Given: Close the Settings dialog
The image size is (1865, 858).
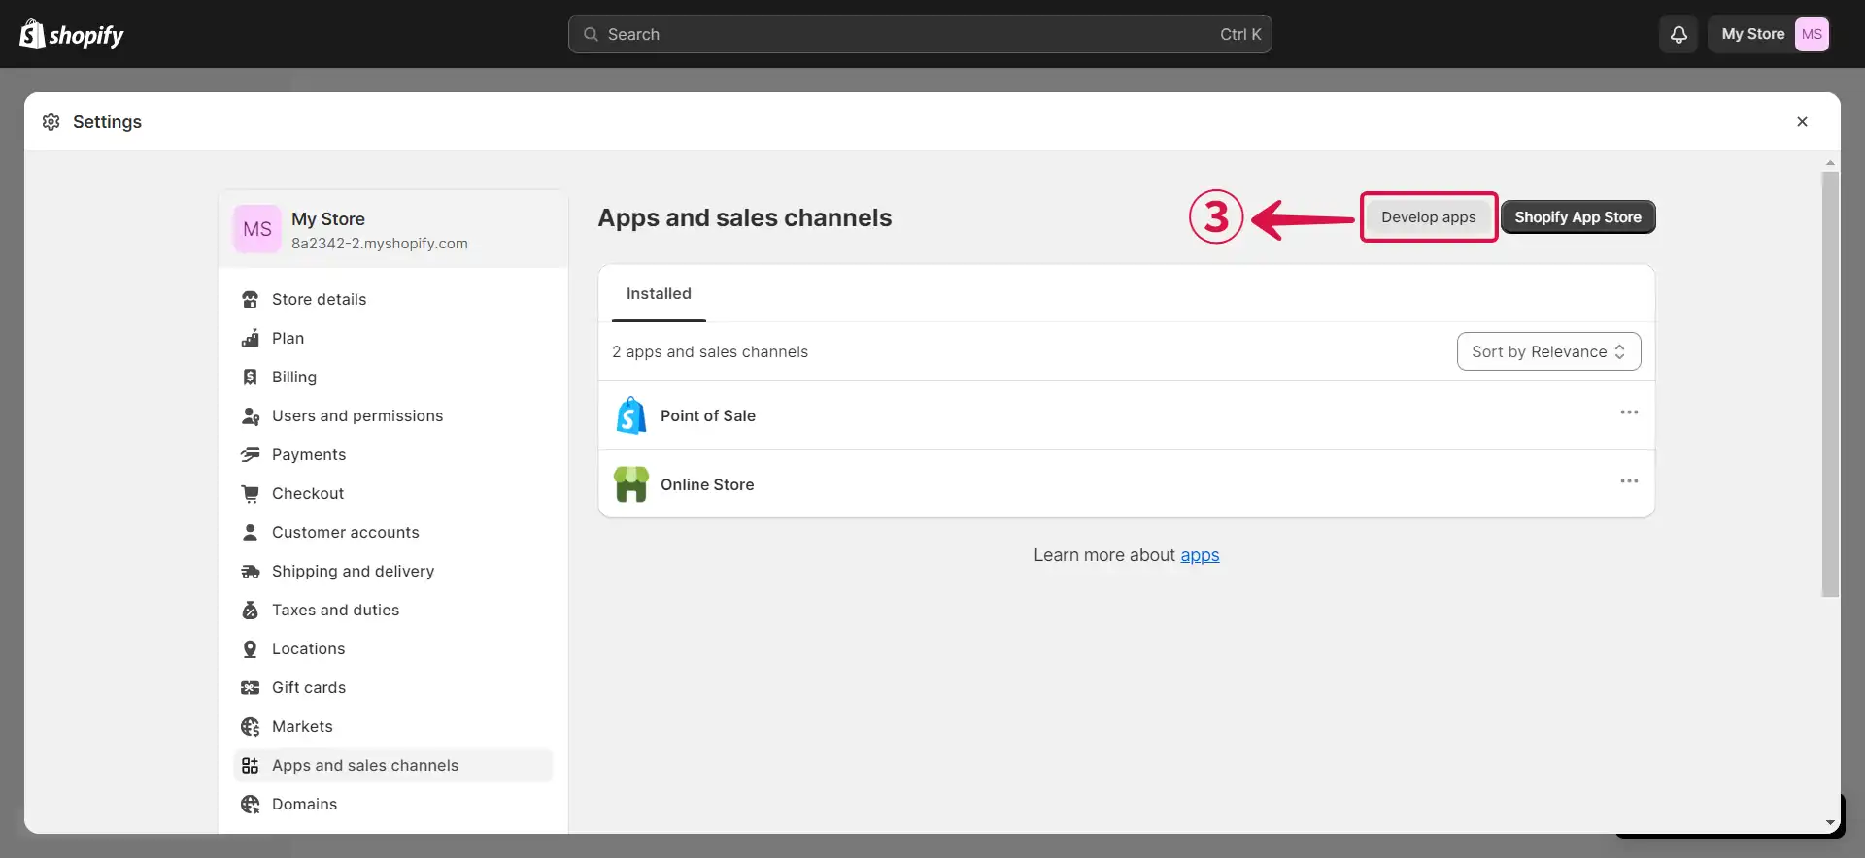Looking at the screenshot, I should tap(1802, 121).
